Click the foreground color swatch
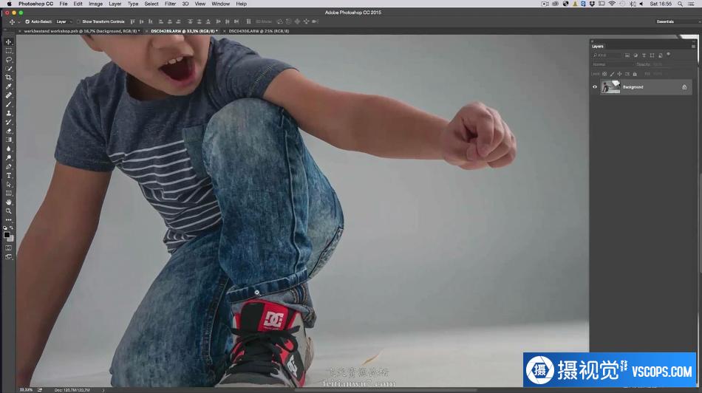This screenshot has height=393, width=702. pos(7,235)
